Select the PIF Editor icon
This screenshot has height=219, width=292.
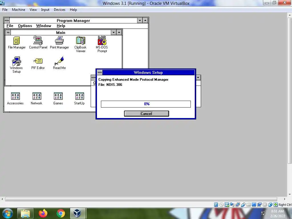(38, 64)
